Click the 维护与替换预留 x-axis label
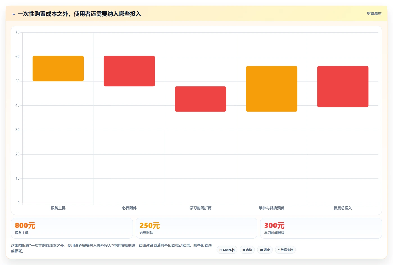The height and width of the screenshot is (265, 393). pos(272,208)
